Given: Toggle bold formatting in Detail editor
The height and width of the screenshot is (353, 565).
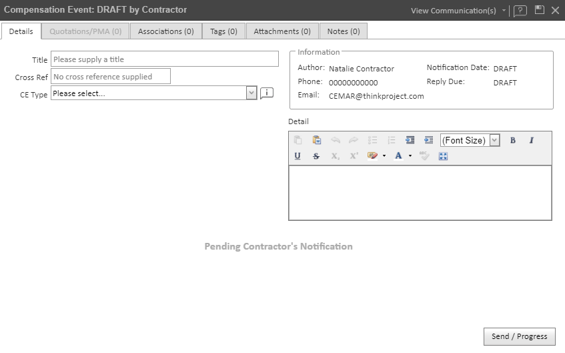Looking at the screenshot, I should 513,140.
